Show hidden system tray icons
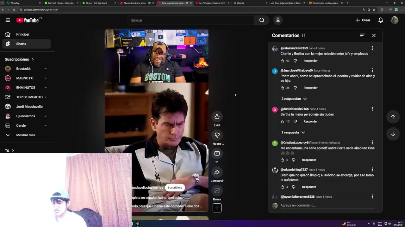The height and width of the screenshot is (227, 405). (369, 224)
